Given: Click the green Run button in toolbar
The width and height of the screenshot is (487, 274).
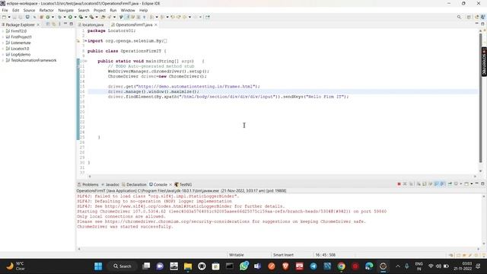Looking at the screenshot, I should coord(70,17).
